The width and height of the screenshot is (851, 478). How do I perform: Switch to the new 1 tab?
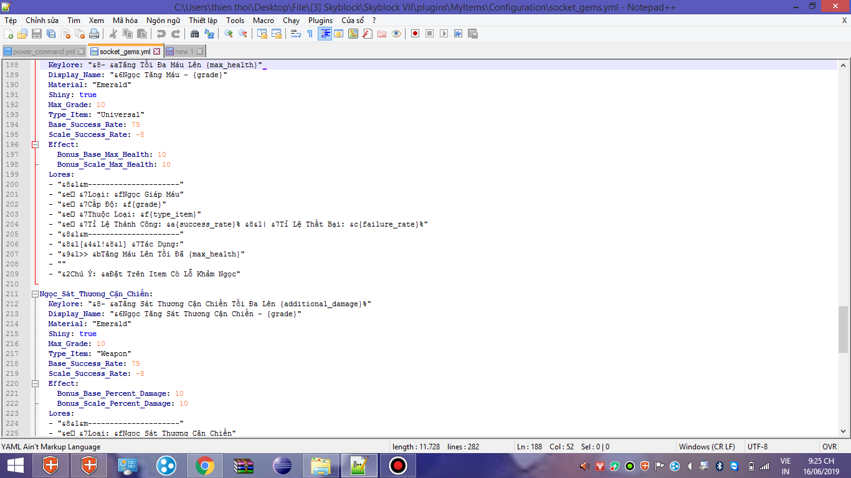(184, 52)
